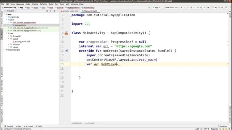Viewport: 232px width, 130px height.
Task: Open the app run configuration dropdown
Action: (156, 7)
